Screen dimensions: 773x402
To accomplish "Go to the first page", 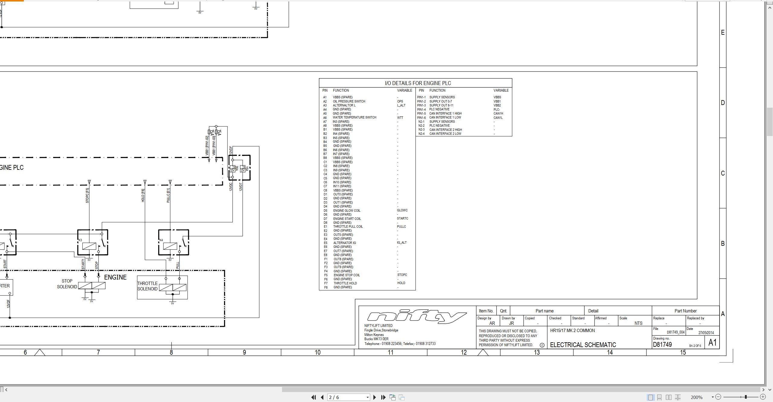I will 313,397.
